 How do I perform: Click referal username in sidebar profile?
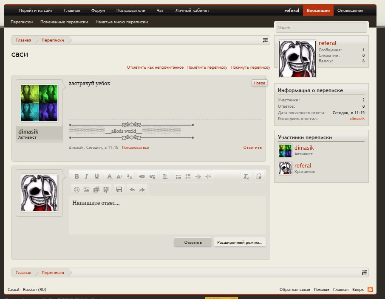click(327, 43)
